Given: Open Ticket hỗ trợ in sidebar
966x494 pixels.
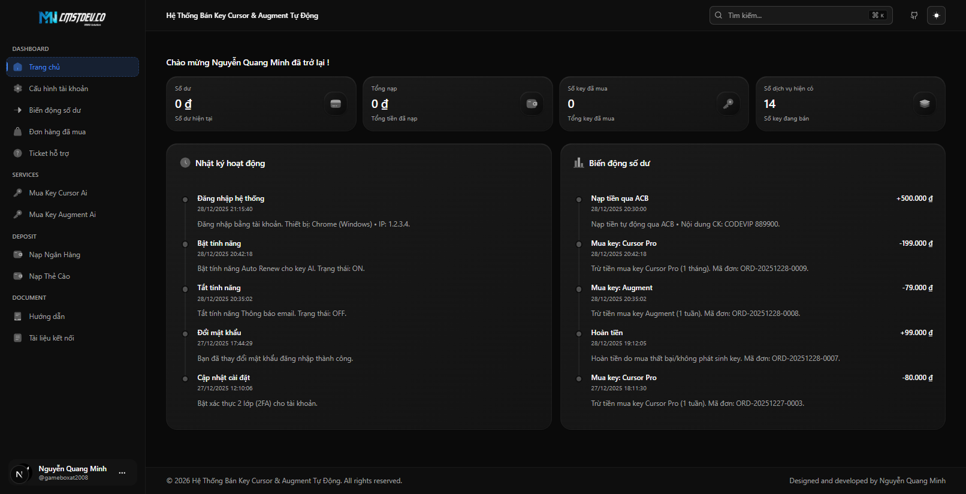Looking at the screenshot, I should click(x=49, y=153).
